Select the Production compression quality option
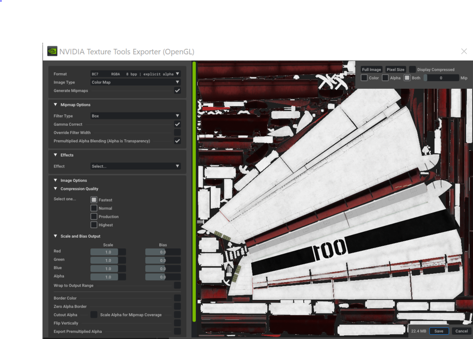Image resolution: width=473 pixels, height=339 pixels. click(x=94, y=216)
